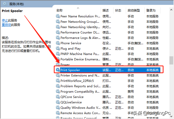The width and height of the screenshot is (174, 119).
Task: Click the gear icon beside QPCore Service
Action: [58, 97]
